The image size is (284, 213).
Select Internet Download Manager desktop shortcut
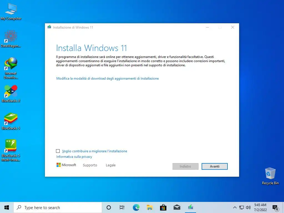pos(11,68)
